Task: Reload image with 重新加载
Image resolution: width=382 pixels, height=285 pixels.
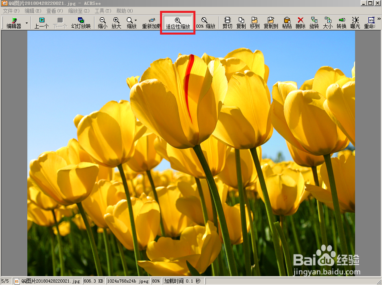Action: click(x=151, y=23)
